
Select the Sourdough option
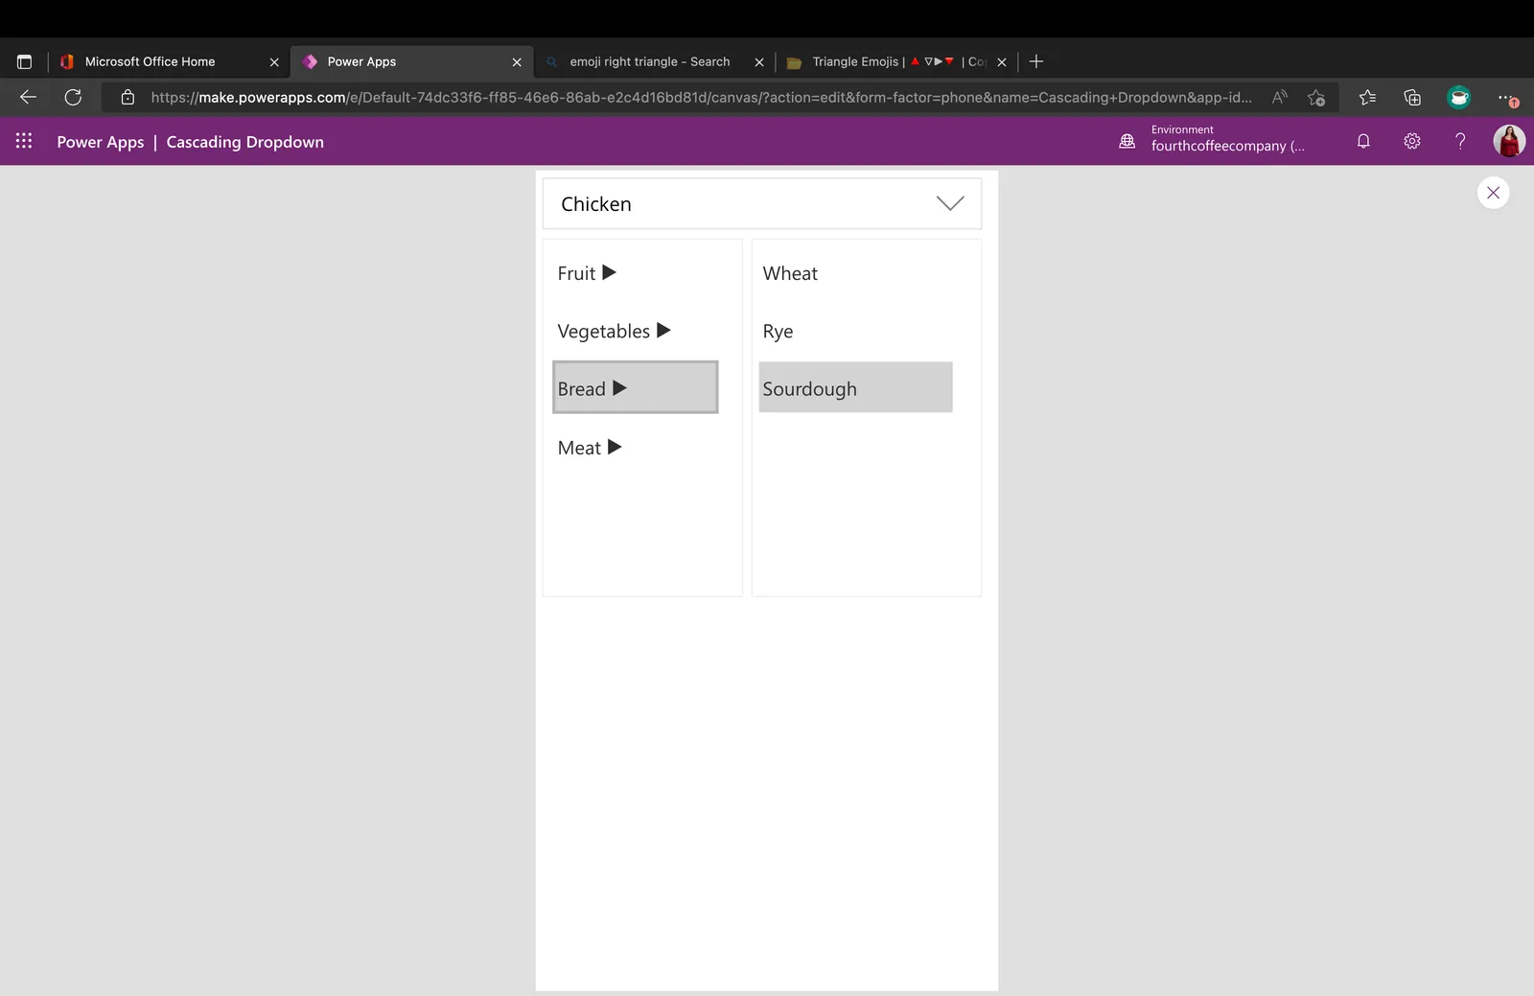coord(855,387)
